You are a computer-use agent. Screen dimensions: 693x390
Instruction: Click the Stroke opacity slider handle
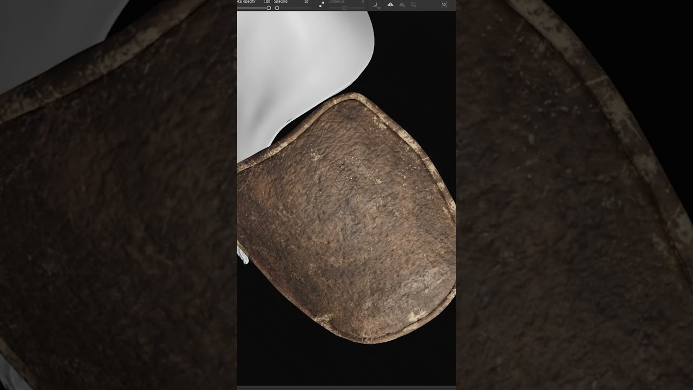point(269,8)
